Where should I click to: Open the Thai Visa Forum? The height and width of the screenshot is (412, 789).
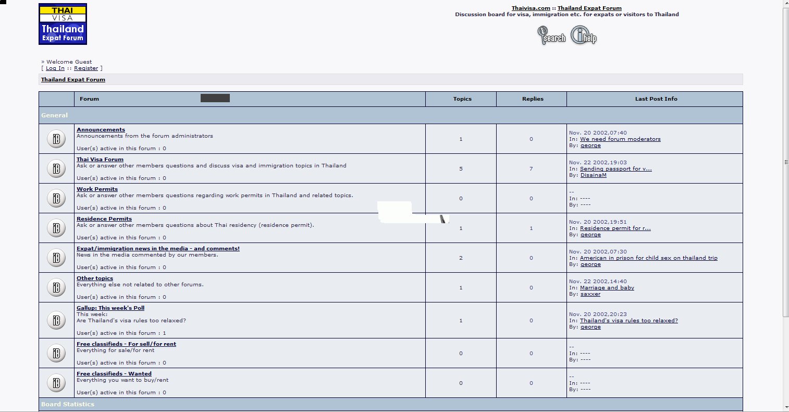coord(100,159)
